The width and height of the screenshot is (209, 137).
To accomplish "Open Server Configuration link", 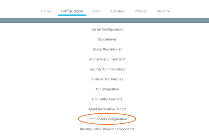I will pos(107,29).
